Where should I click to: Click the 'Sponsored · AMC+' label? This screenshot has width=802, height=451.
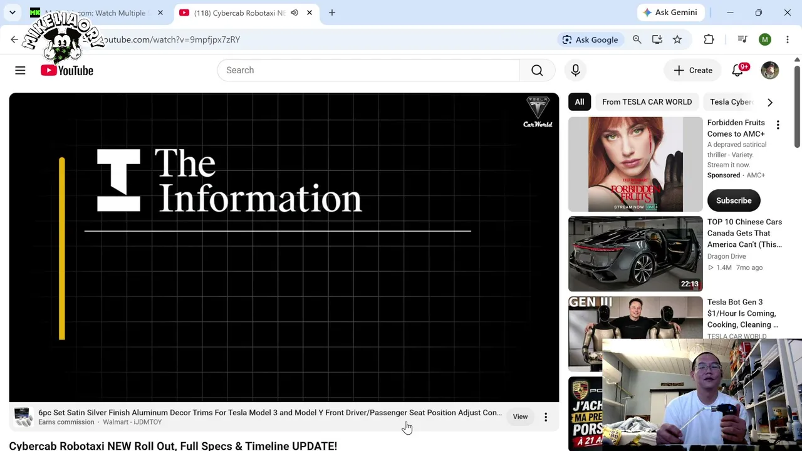click(x=736, y=175)
